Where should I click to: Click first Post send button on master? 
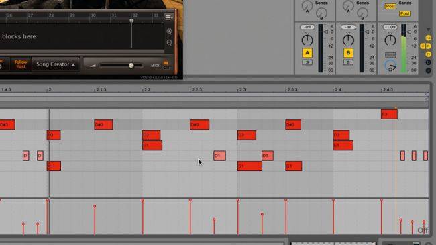pos(390,7)
